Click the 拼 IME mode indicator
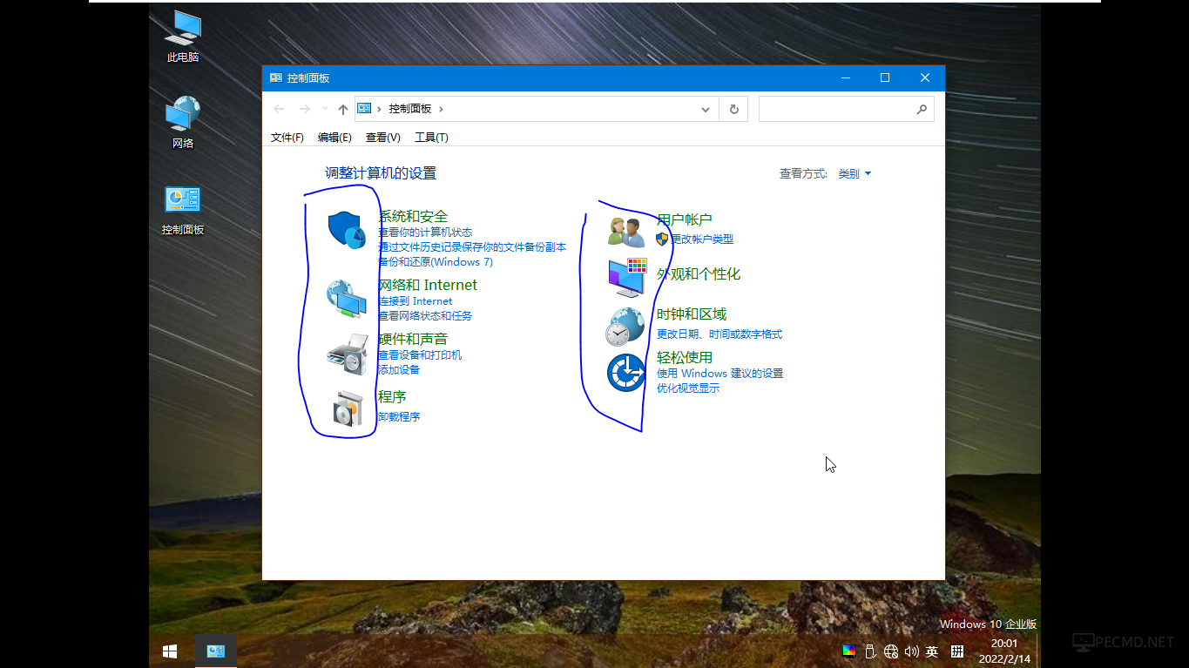 [x=957, y=651]
